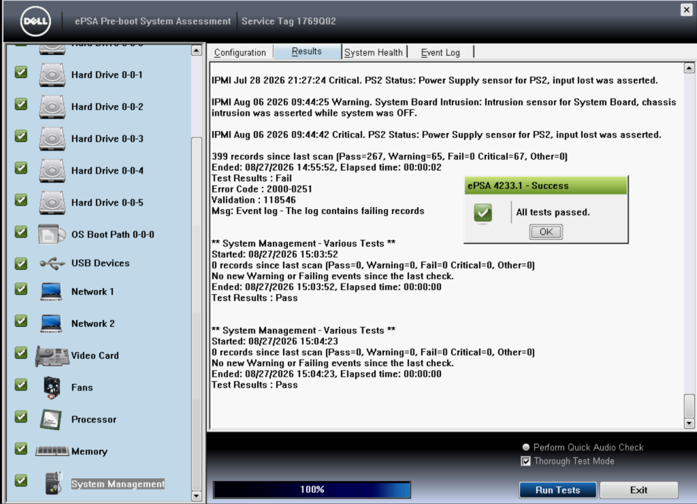Select the Processor label
Image resolution: width=697 pixels, height=504 pixels.
(94, 420)
